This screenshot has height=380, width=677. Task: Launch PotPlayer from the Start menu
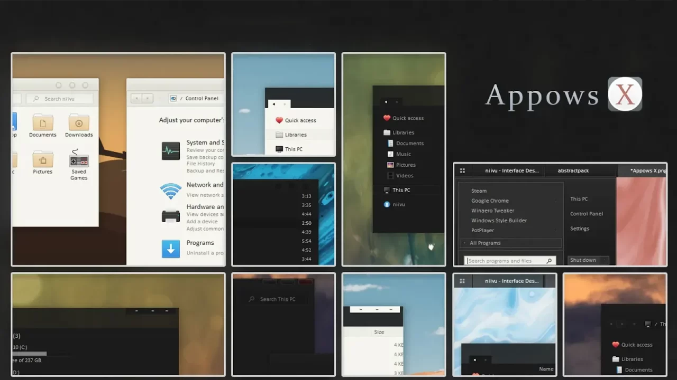pyautogui.click(x=482, y=231)
